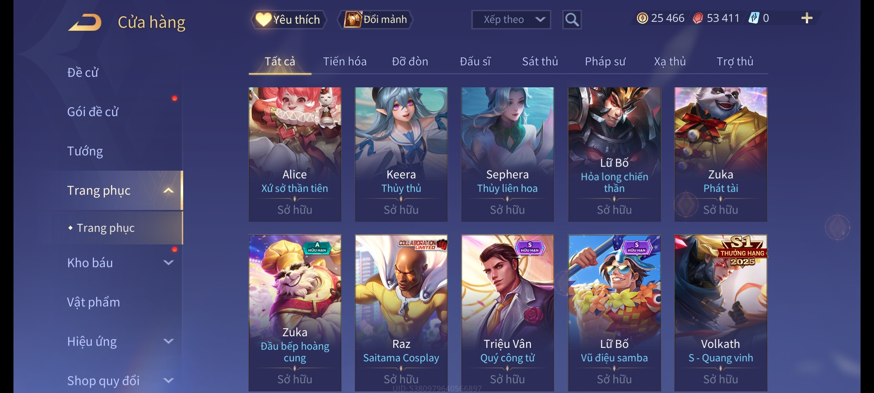
Task: Switch to the Pháp sư tab
Action: coord(605,61)
